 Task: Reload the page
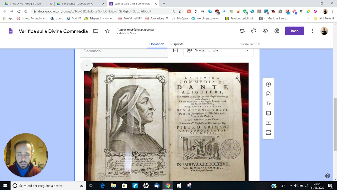(19, 11)
